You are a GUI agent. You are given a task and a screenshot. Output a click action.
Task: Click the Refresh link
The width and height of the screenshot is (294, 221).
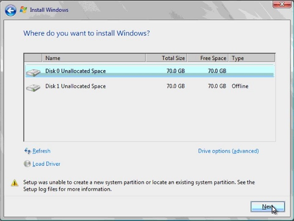coord(41,151)
